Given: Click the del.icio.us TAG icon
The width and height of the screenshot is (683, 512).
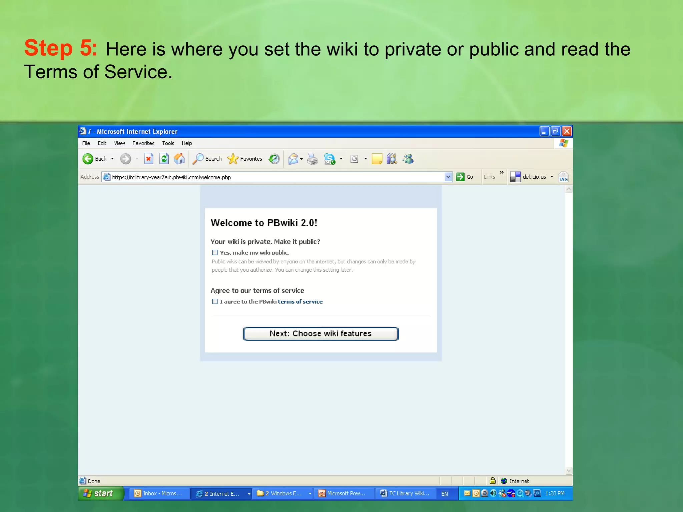Looking at the screenshot, I should tap(563, 177).
